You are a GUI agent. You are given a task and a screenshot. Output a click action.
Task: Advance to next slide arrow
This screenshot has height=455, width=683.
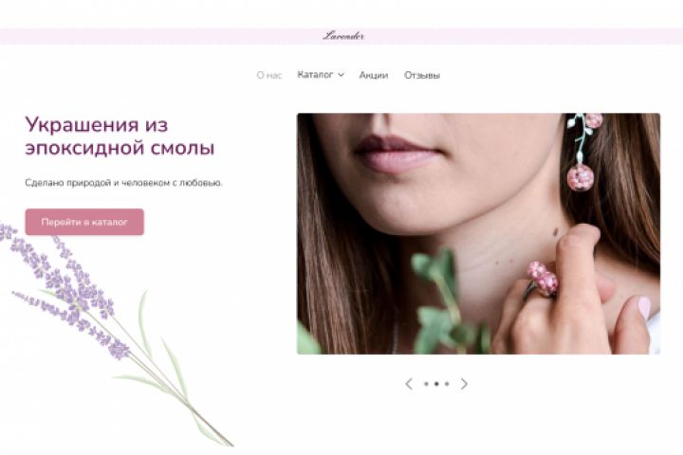pyautogui.click(x=464, y=384)
